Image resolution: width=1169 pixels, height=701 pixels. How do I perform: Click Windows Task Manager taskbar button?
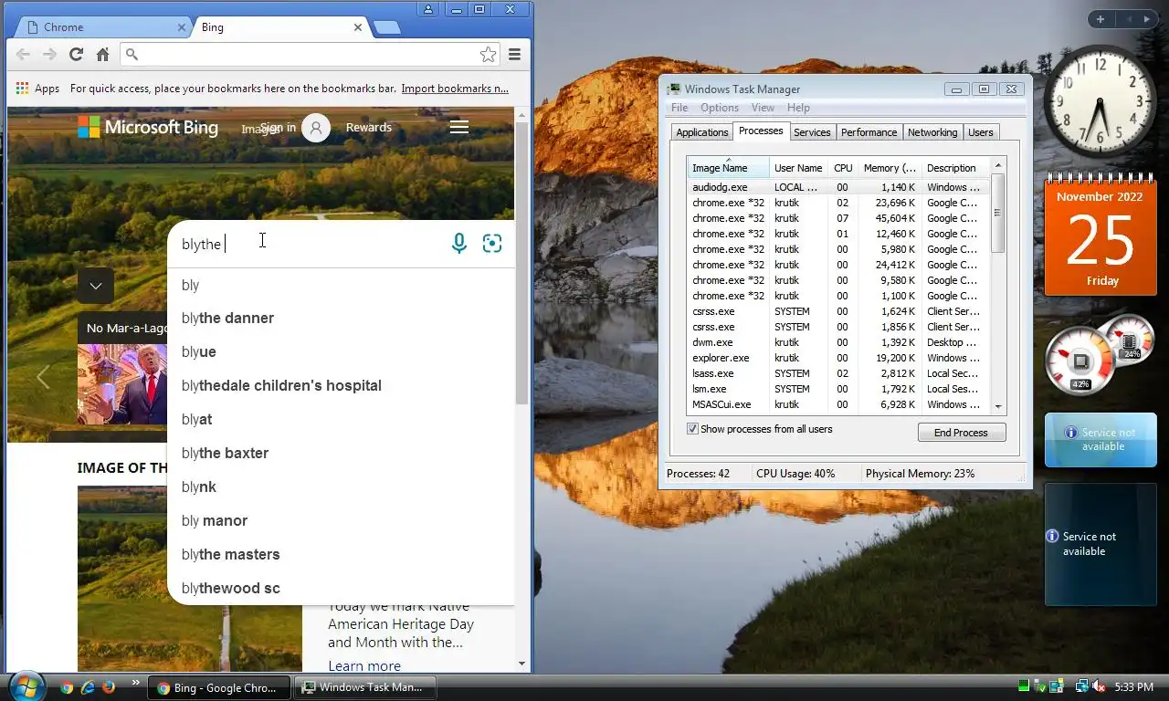(364, 687)
